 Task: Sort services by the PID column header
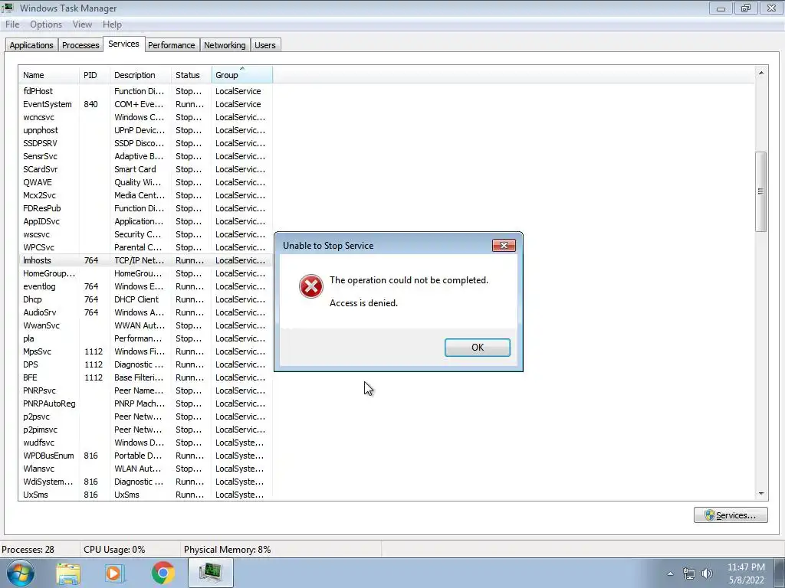coord(94,74)
